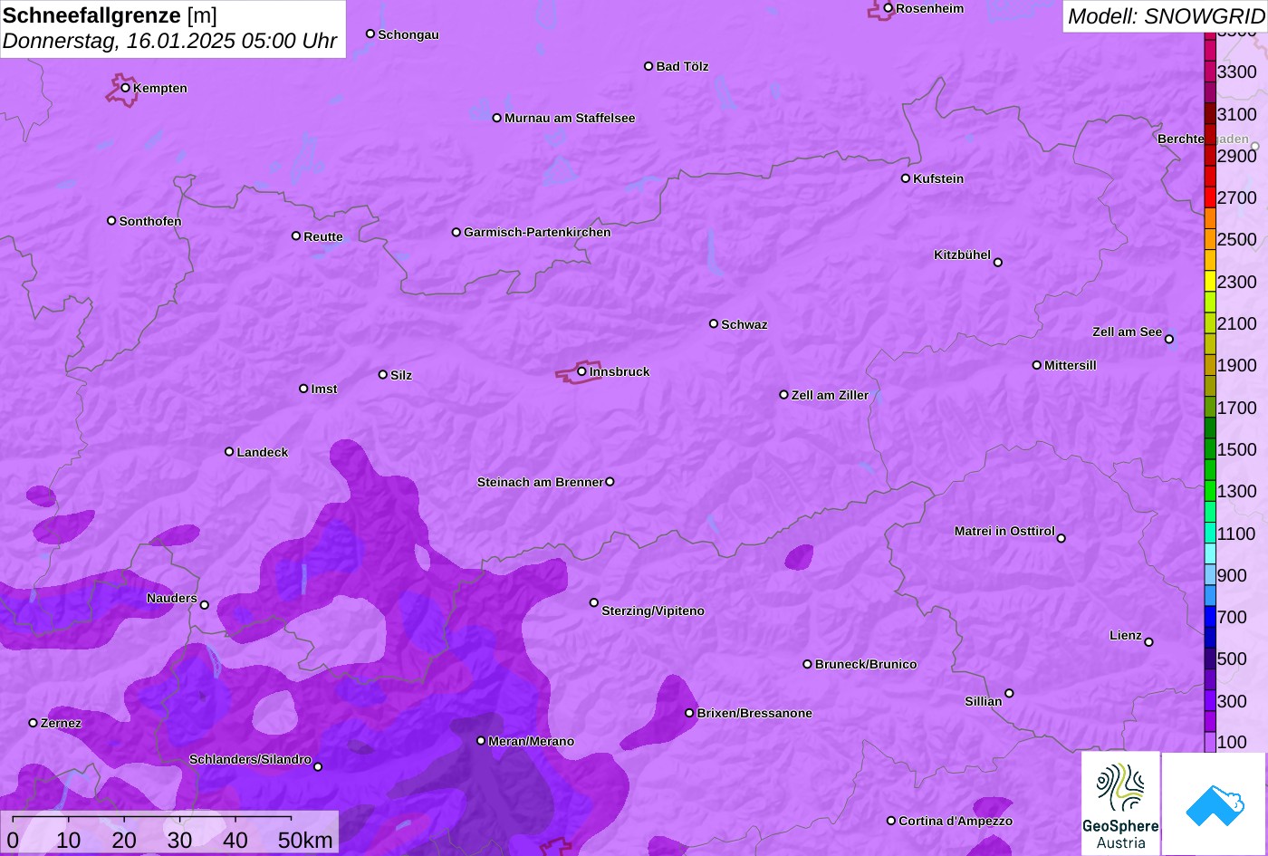Select the yellow legend swatch beside 2300
The image size is (1268, 856).
[1210, 282]
